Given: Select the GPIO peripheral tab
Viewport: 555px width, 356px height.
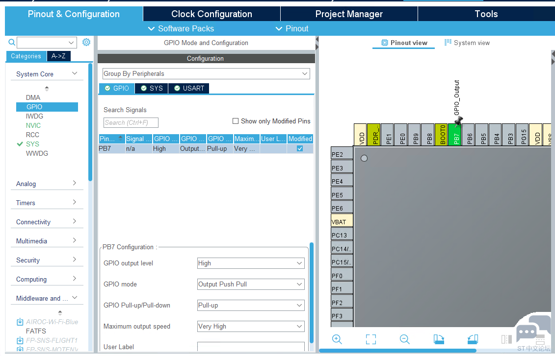Looking at the screenshot, I should click(x=117, y=88).
